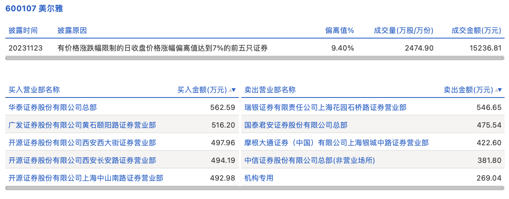
Task: Click the 买入金额(万元) column header text
Action: point(202,90)
